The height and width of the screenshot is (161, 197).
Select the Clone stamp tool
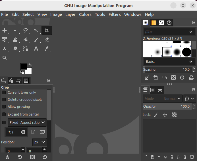click(x=5, y=49)
